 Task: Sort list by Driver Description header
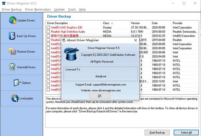73,23
